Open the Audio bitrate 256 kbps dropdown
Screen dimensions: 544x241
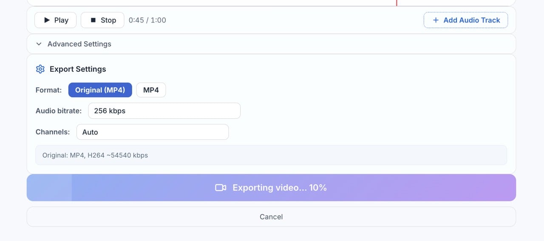164,111
